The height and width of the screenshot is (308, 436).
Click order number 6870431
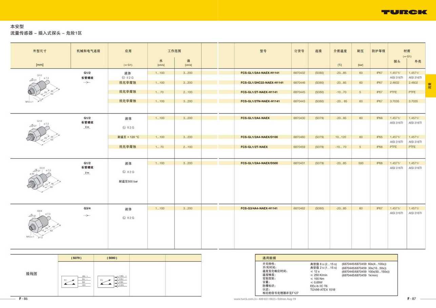coord(299,163)
